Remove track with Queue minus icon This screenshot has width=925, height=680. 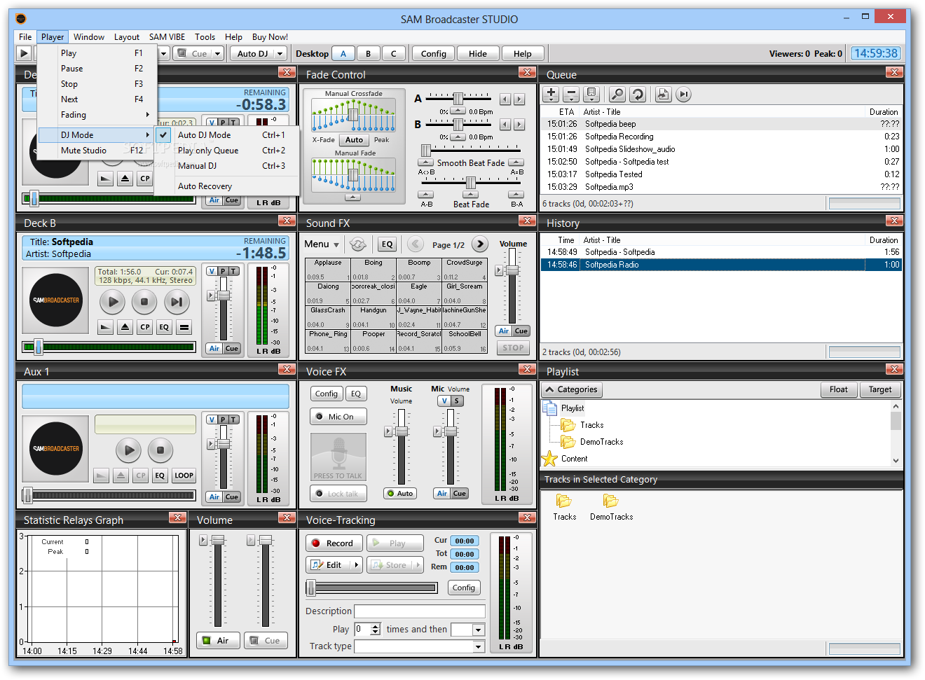click(571, 94)
